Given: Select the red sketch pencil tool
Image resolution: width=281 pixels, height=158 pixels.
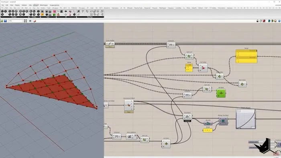Looking at the screenshot, I should tap(35, 21).
